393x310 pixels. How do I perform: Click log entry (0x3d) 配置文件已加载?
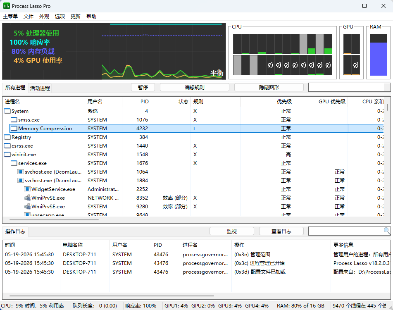(260, 272)
